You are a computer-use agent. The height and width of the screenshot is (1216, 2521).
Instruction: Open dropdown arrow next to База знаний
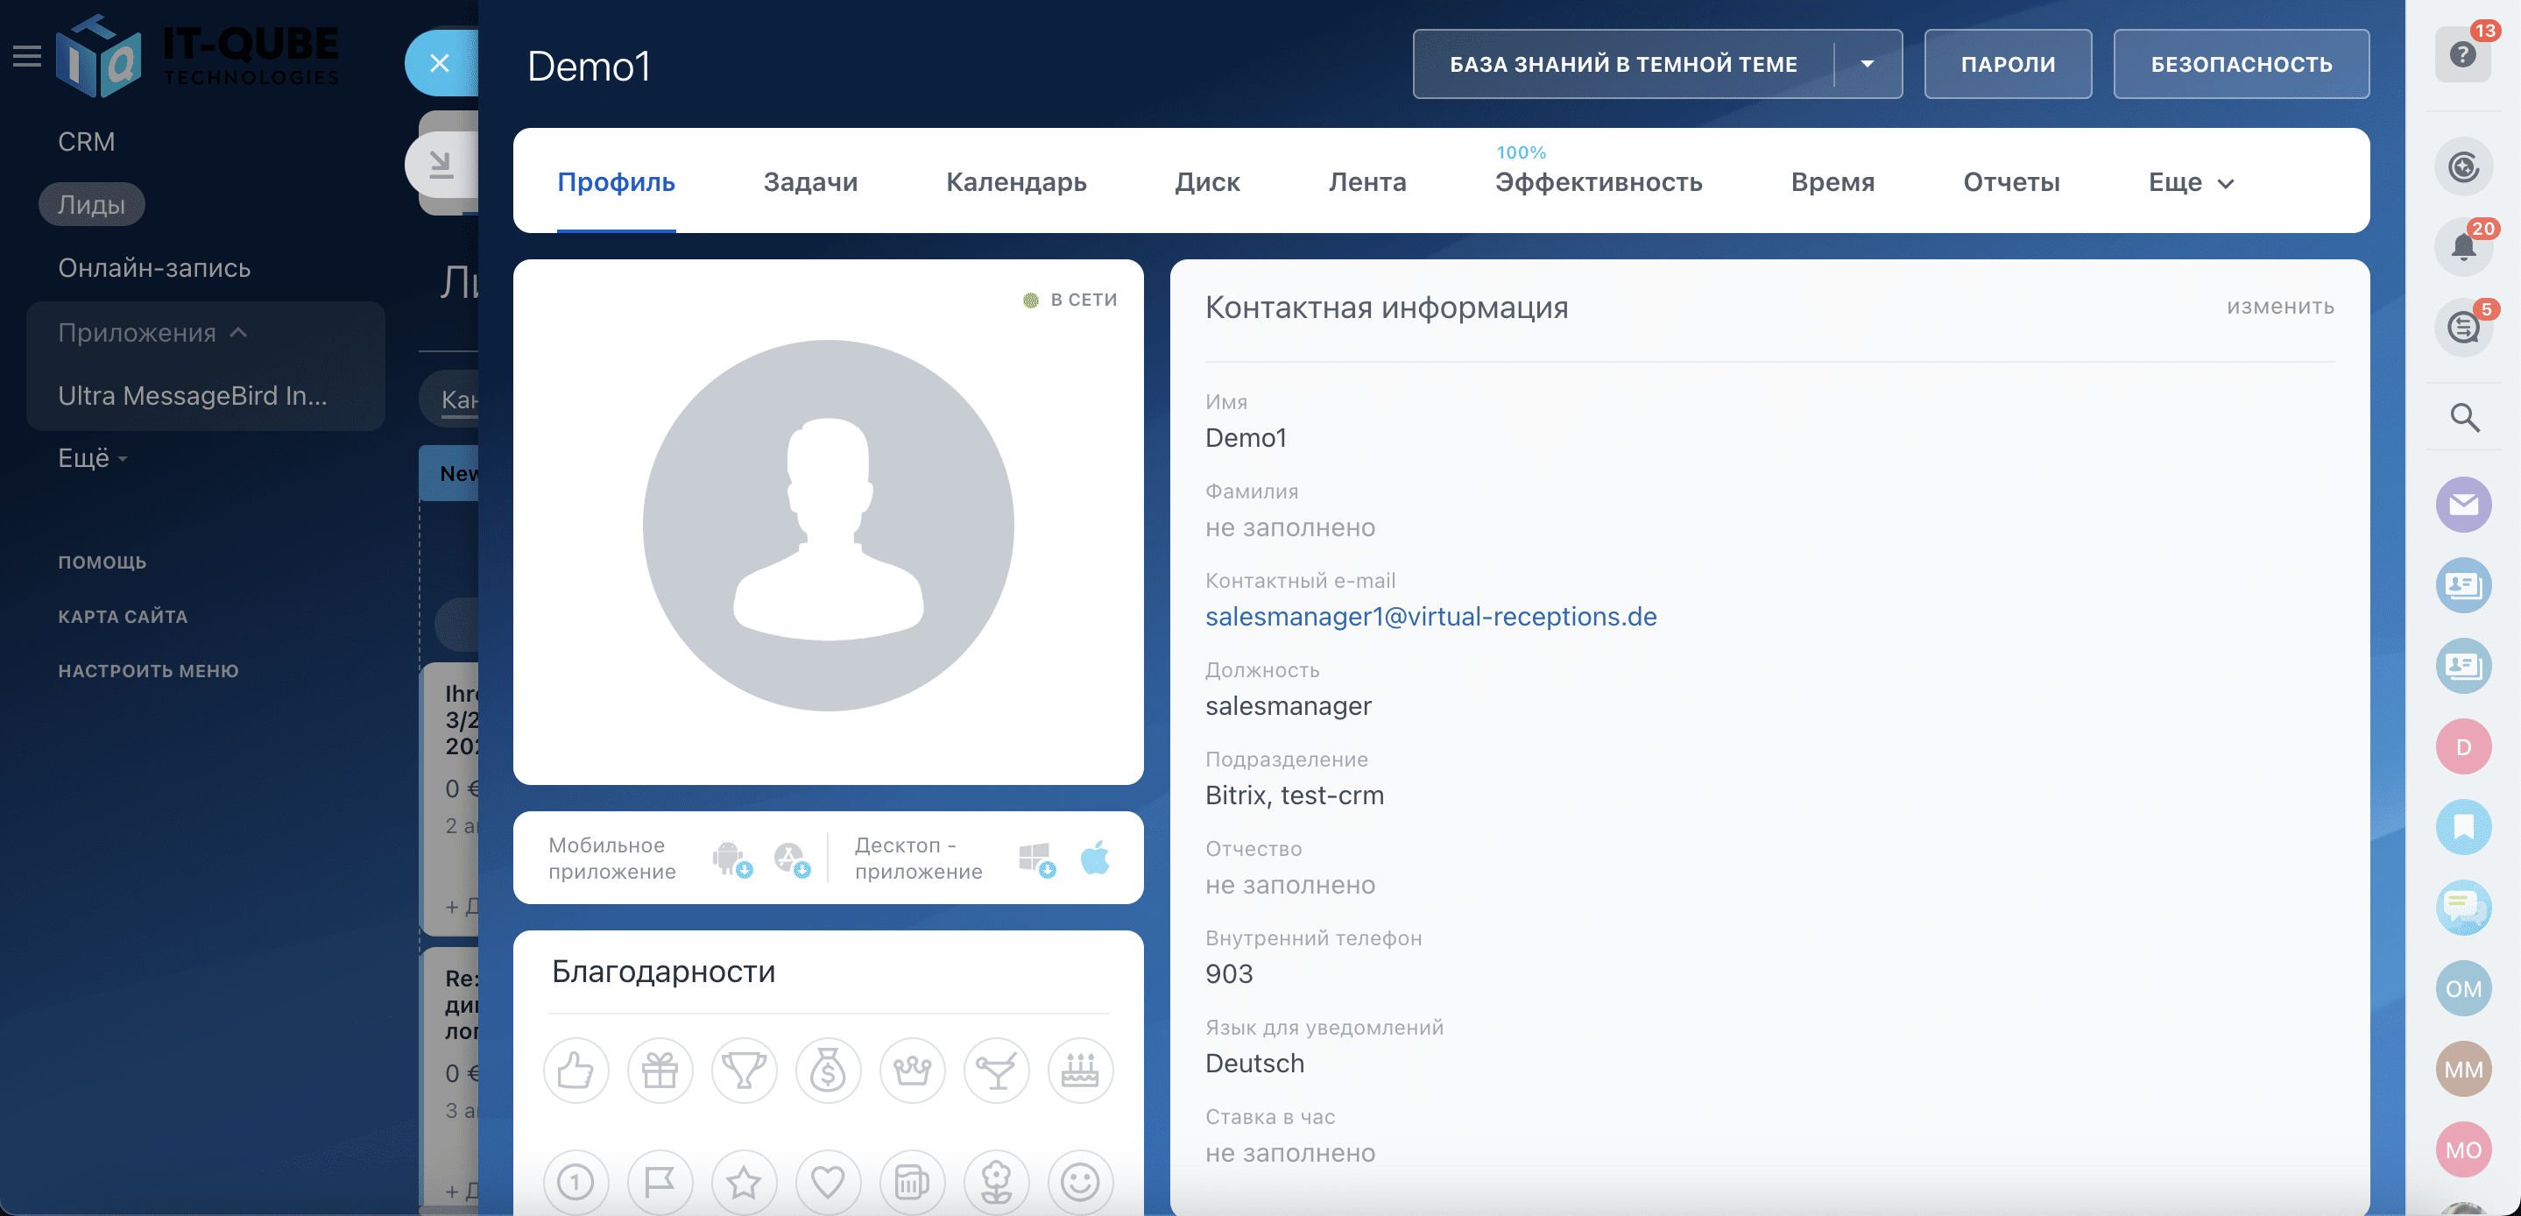[x=1867, y=65]
